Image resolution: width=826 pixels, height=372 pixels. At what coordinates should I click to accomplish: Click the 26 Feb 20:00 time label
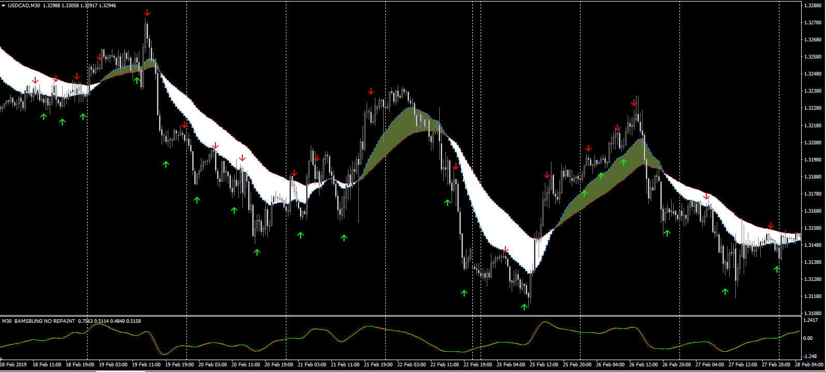click(676, 365)
